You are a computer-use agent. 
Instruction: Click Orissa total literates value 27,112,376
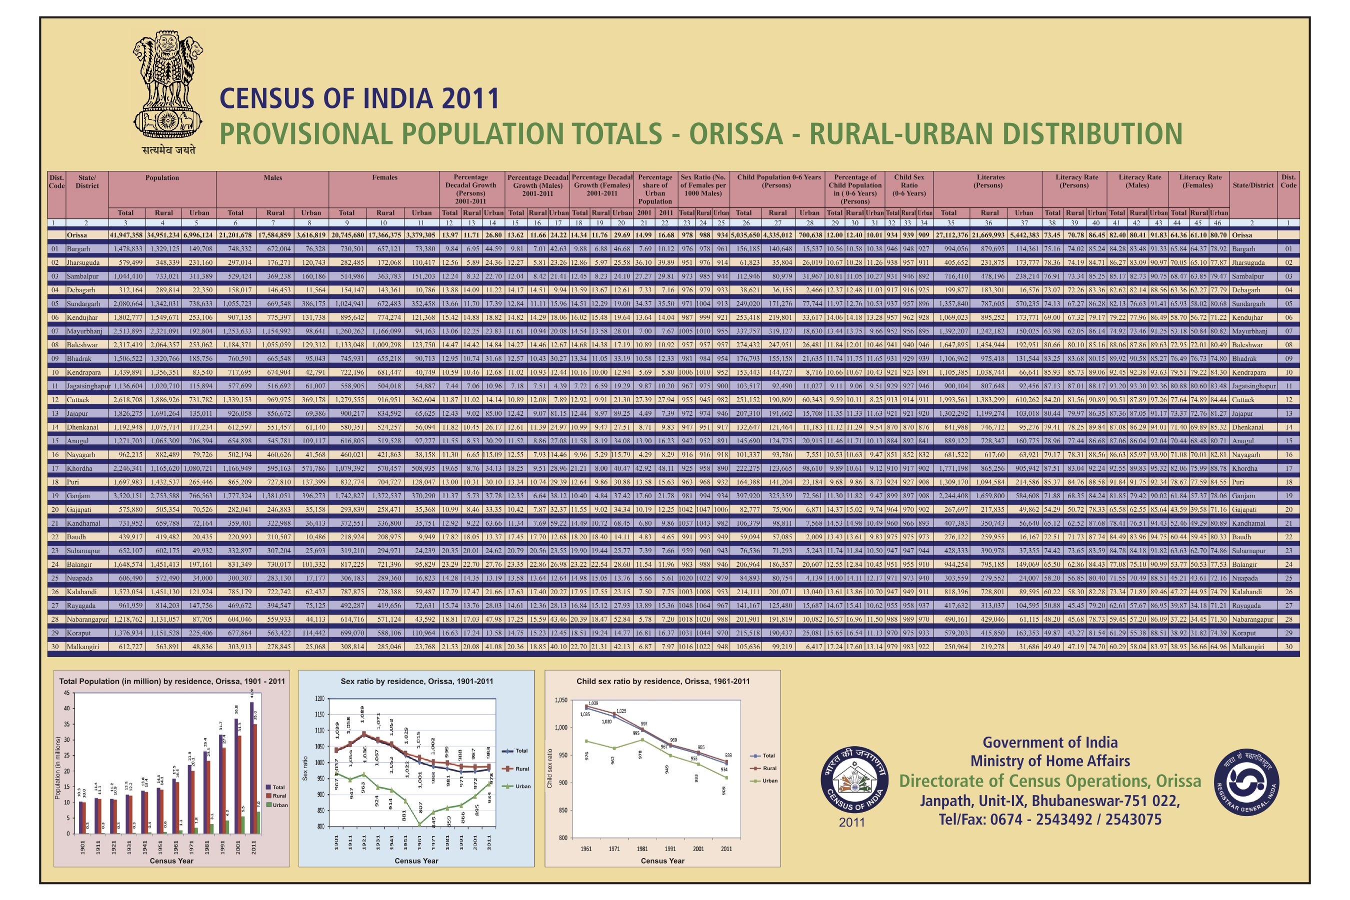tap(951, 235)
